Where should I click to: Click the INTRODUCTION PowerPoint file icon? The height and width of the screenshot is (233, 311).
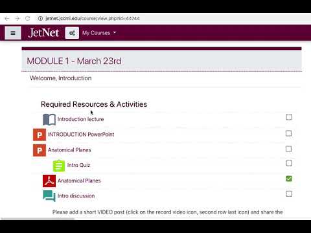(40, 135)
